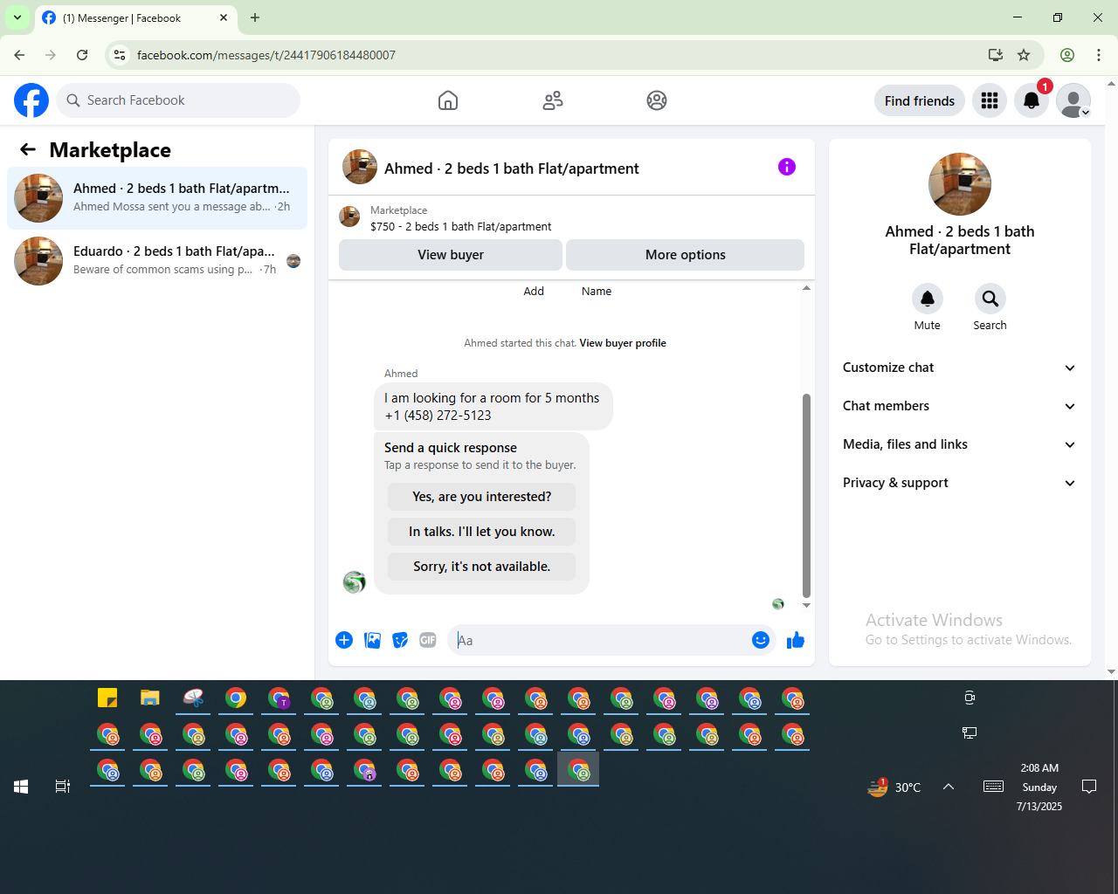Click the More options button

coord(686,255)
